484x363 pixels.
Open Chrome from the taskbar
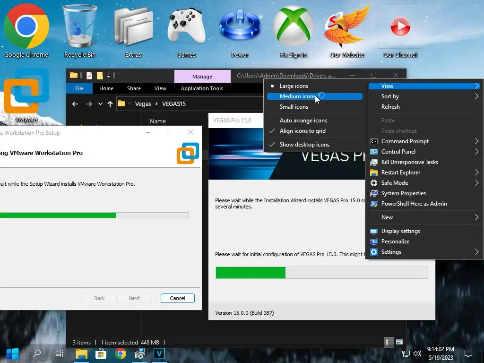tap(121, 354)
